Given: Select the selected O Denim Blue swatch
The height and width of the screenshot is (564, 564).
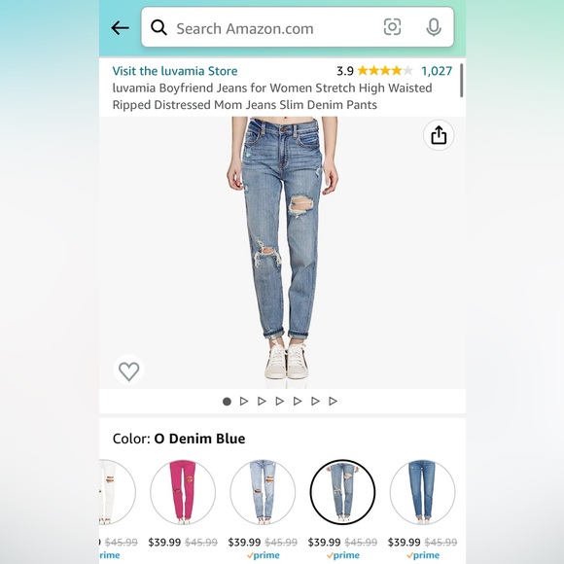Looking at the screenshot, I should 342,492.
